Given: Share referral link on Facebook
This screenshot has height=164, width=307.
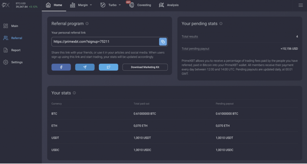Looking at the screenshot, I should pyautogui.click(x=61, y=67).
